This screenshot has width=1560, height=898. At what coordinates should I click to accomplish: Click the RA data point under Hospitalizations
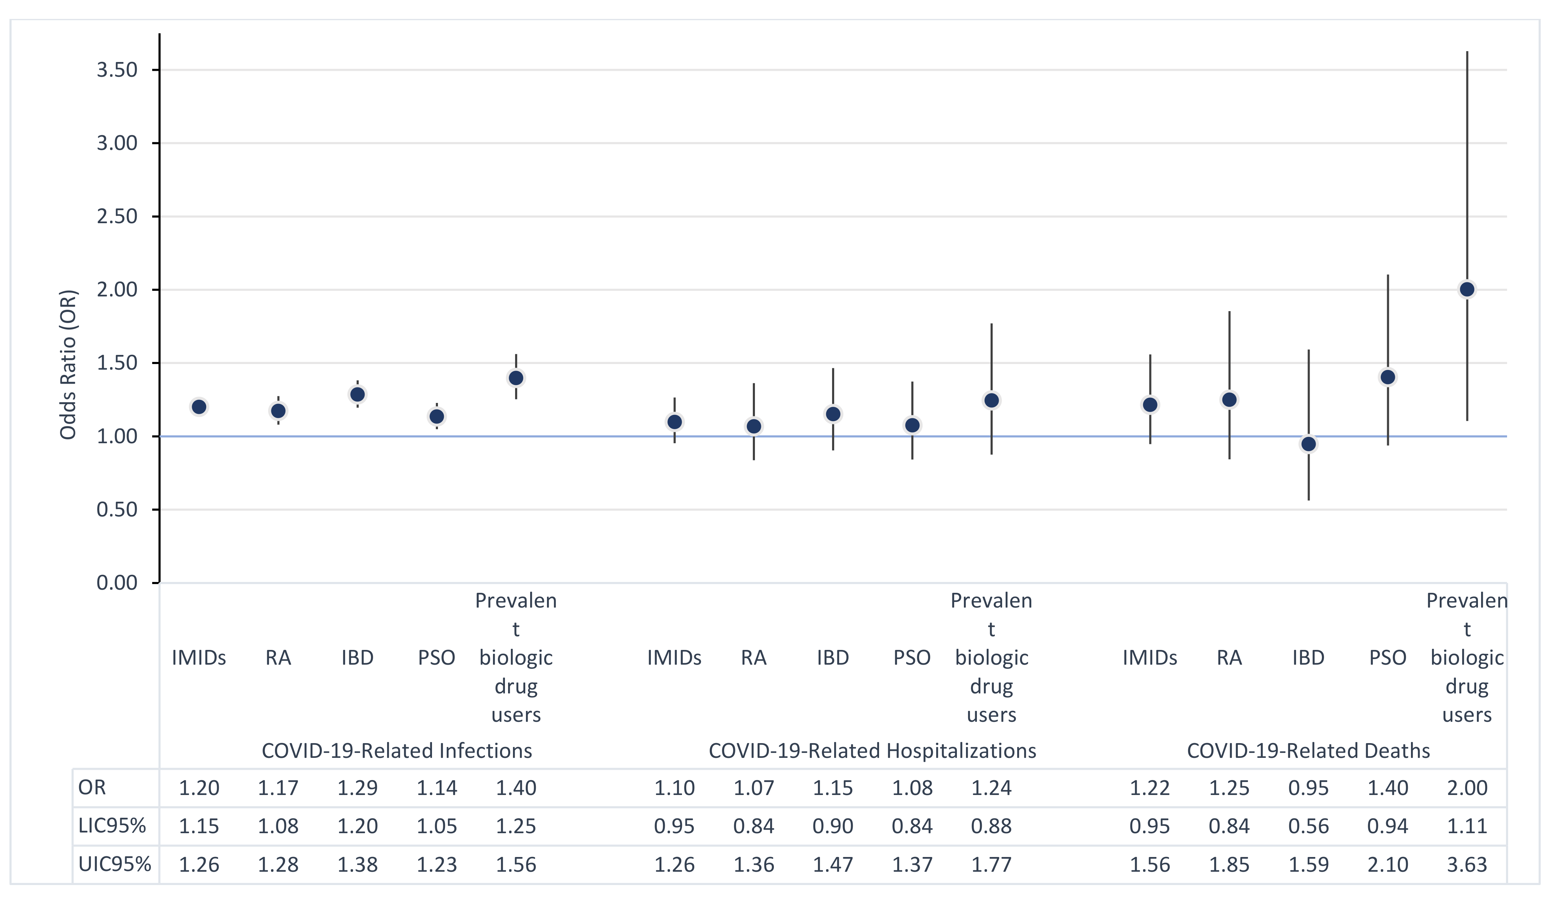[x=754, y=426]
